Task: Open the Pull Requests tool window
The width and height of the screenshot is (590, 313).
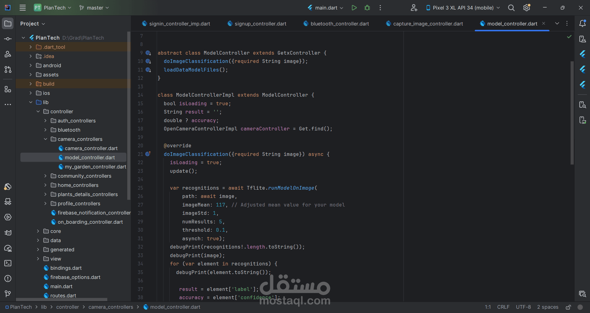Action: 8,70
